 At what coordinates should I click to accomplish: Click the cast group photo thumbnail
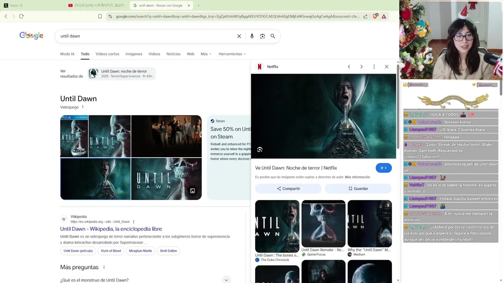(166, 136)
